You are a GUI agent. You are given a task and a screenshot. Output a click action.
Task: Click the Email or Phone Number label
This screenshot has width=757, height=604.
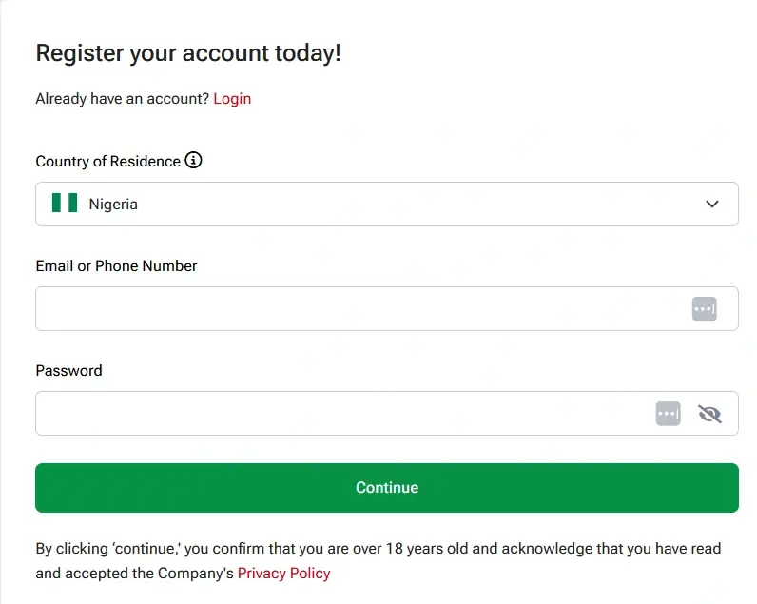point(116,266)
